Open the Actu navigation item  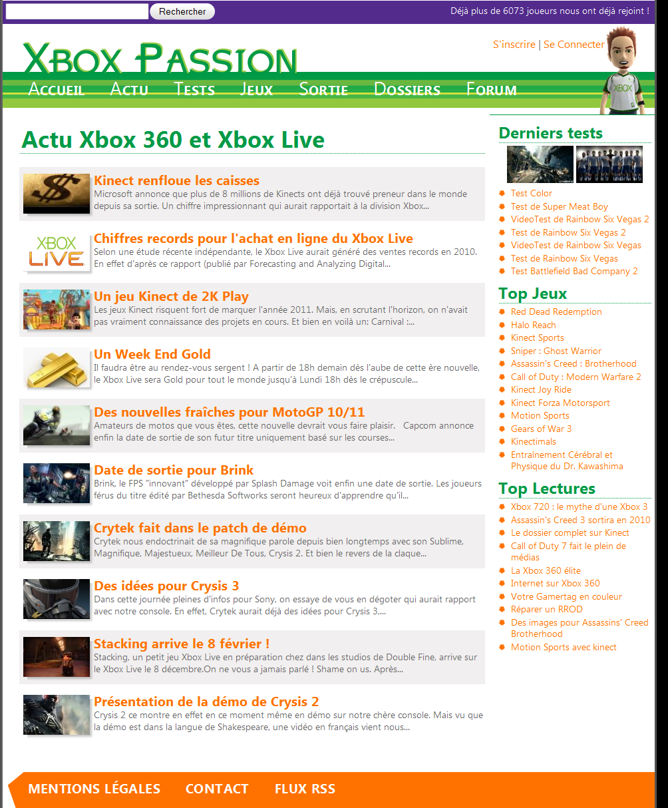[129, 89]
